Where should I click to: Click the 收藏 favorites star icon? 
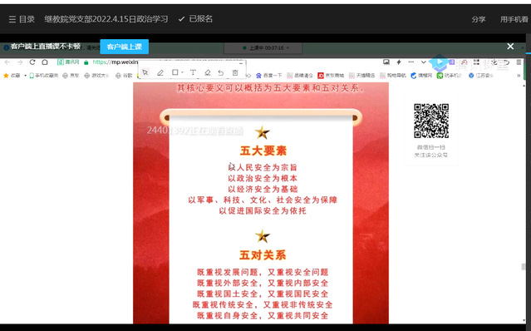[x=6, y=76]
